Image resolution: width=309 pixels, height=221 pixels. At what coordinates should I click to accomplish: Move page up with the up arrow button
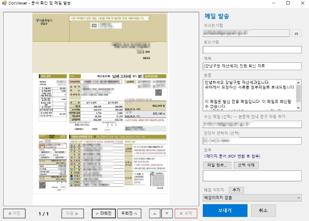(x=155, y=213)
